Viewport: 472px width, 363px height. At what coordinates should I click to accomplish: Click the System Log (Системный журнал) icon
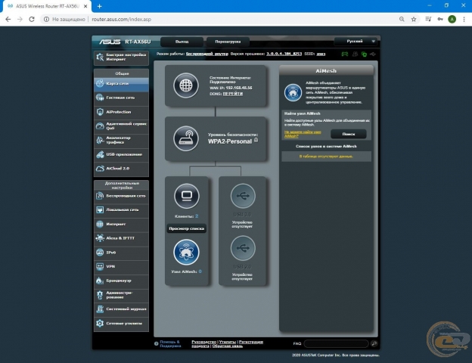click(100, 309)
